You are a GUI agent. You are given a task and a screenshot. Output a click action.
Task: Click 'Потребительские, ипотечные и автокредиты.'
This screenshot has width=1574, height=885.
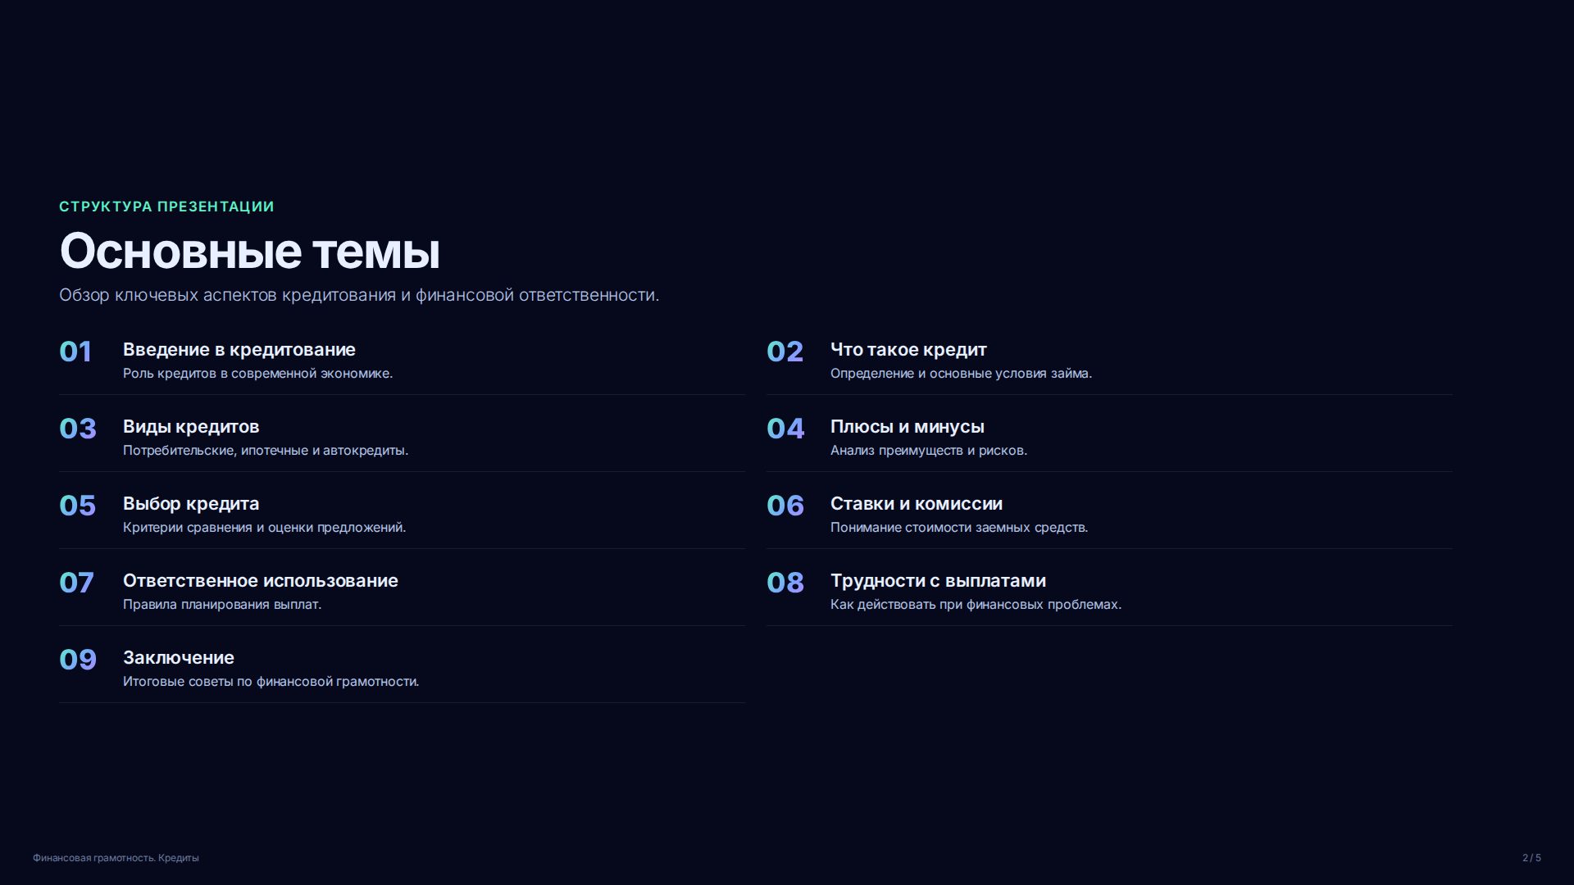tap(266, 451)
